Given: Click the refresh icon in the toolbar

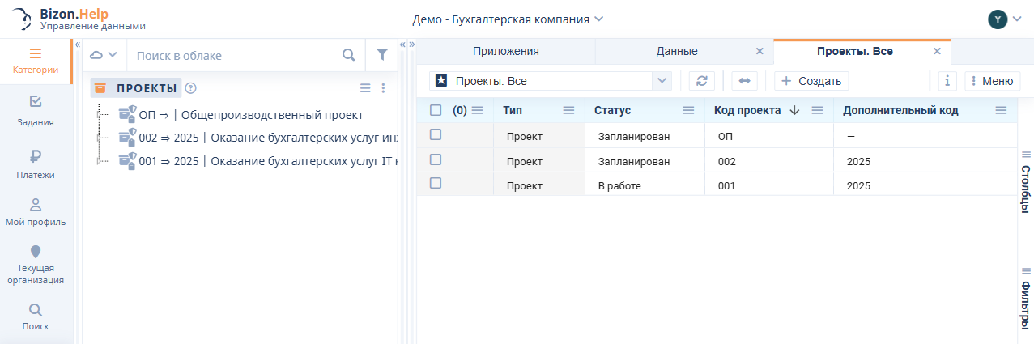Looking at the screenshot, I should point(702,81).
